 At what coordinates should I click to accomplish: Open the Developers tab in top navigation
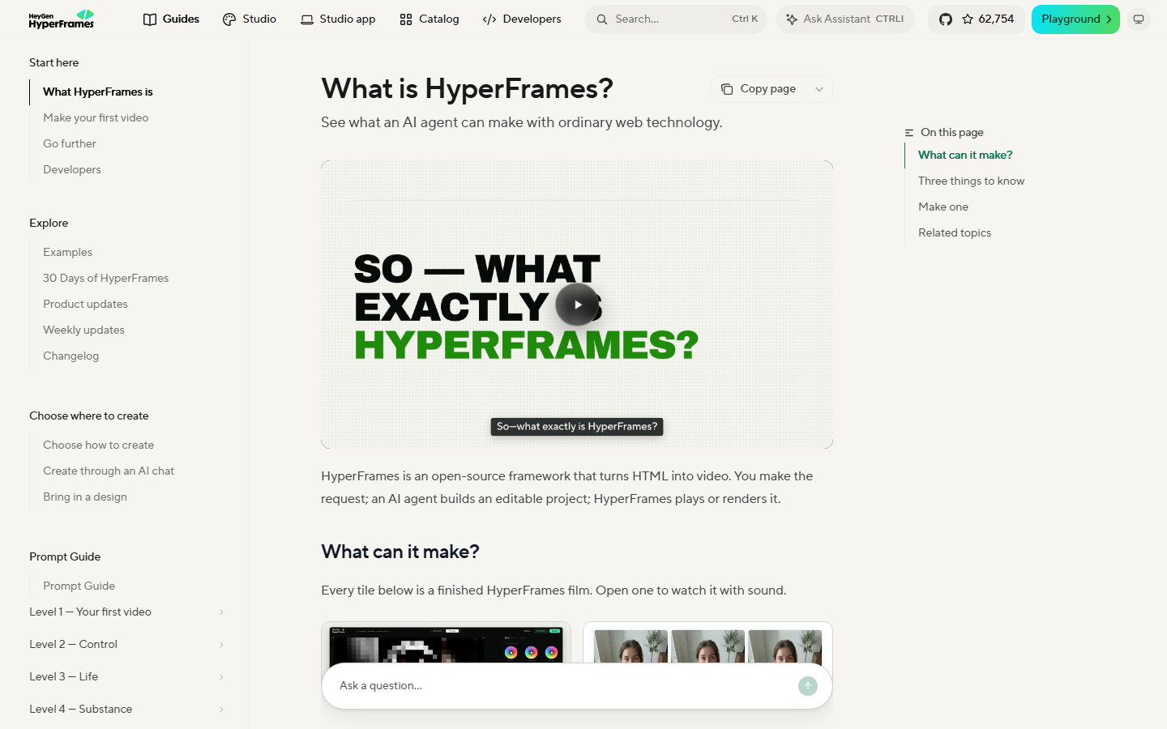pyautogui.click(x=522, y=19)
